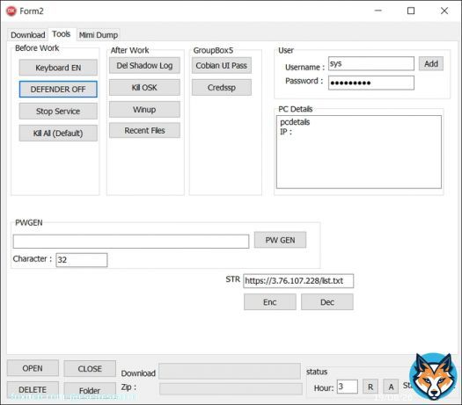
Task: Close the Form2 window
Action: [444, 11]
